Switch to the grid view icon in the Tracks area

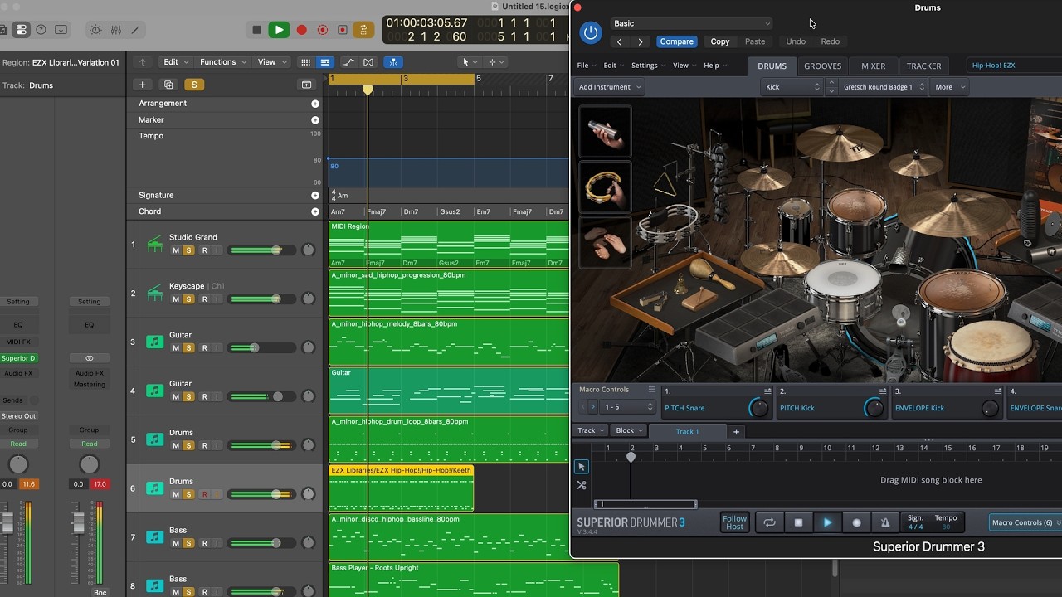[306, 62]
